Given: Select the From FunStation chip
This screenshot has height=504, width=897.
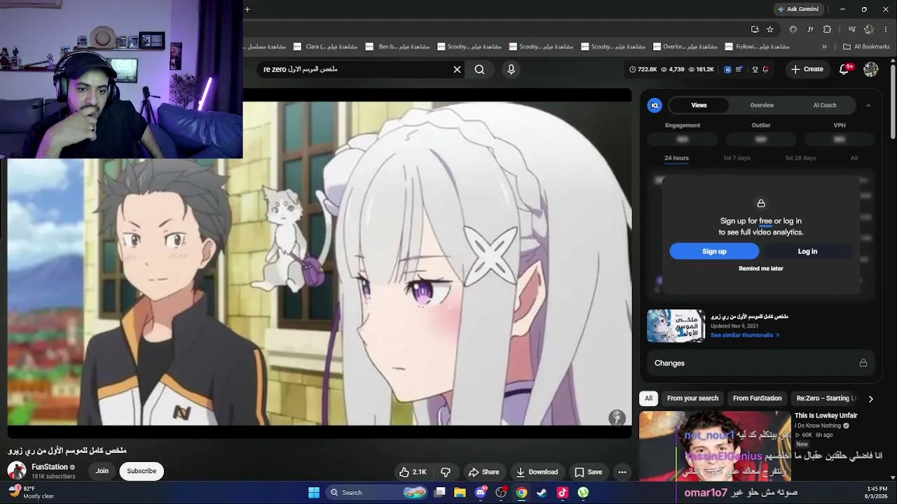Looking at the screenshot, I should point(757,398).
